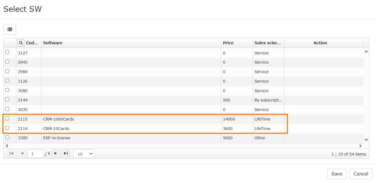This screenshot has height=183, width=376.
Task: Go to the next page arrow
Action: point(56,153)
